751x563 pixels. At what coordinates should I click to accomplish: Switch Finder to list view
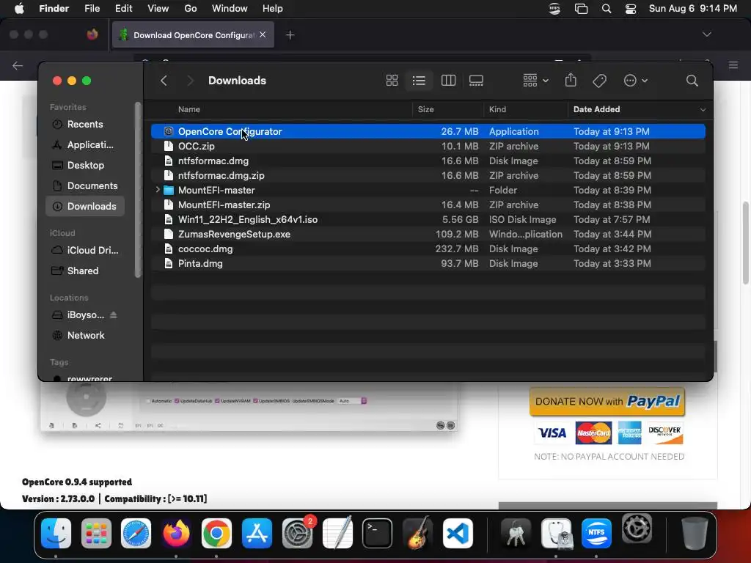[x=419, y=81]
